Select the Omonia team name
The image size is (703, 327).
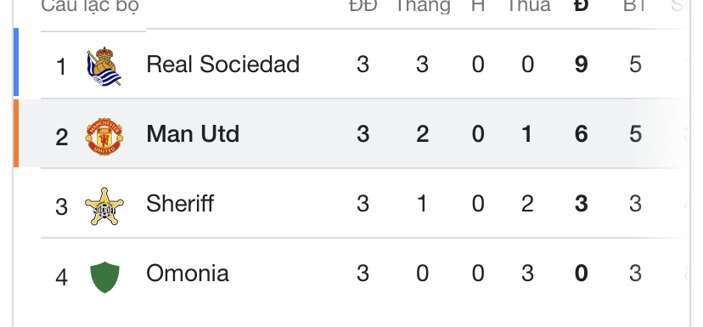(188, 273)
